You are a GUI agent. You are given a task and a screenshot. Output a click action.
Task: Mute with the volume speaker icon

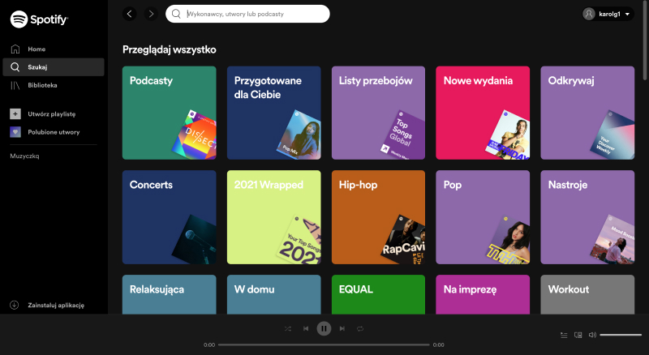pos(592,335)
